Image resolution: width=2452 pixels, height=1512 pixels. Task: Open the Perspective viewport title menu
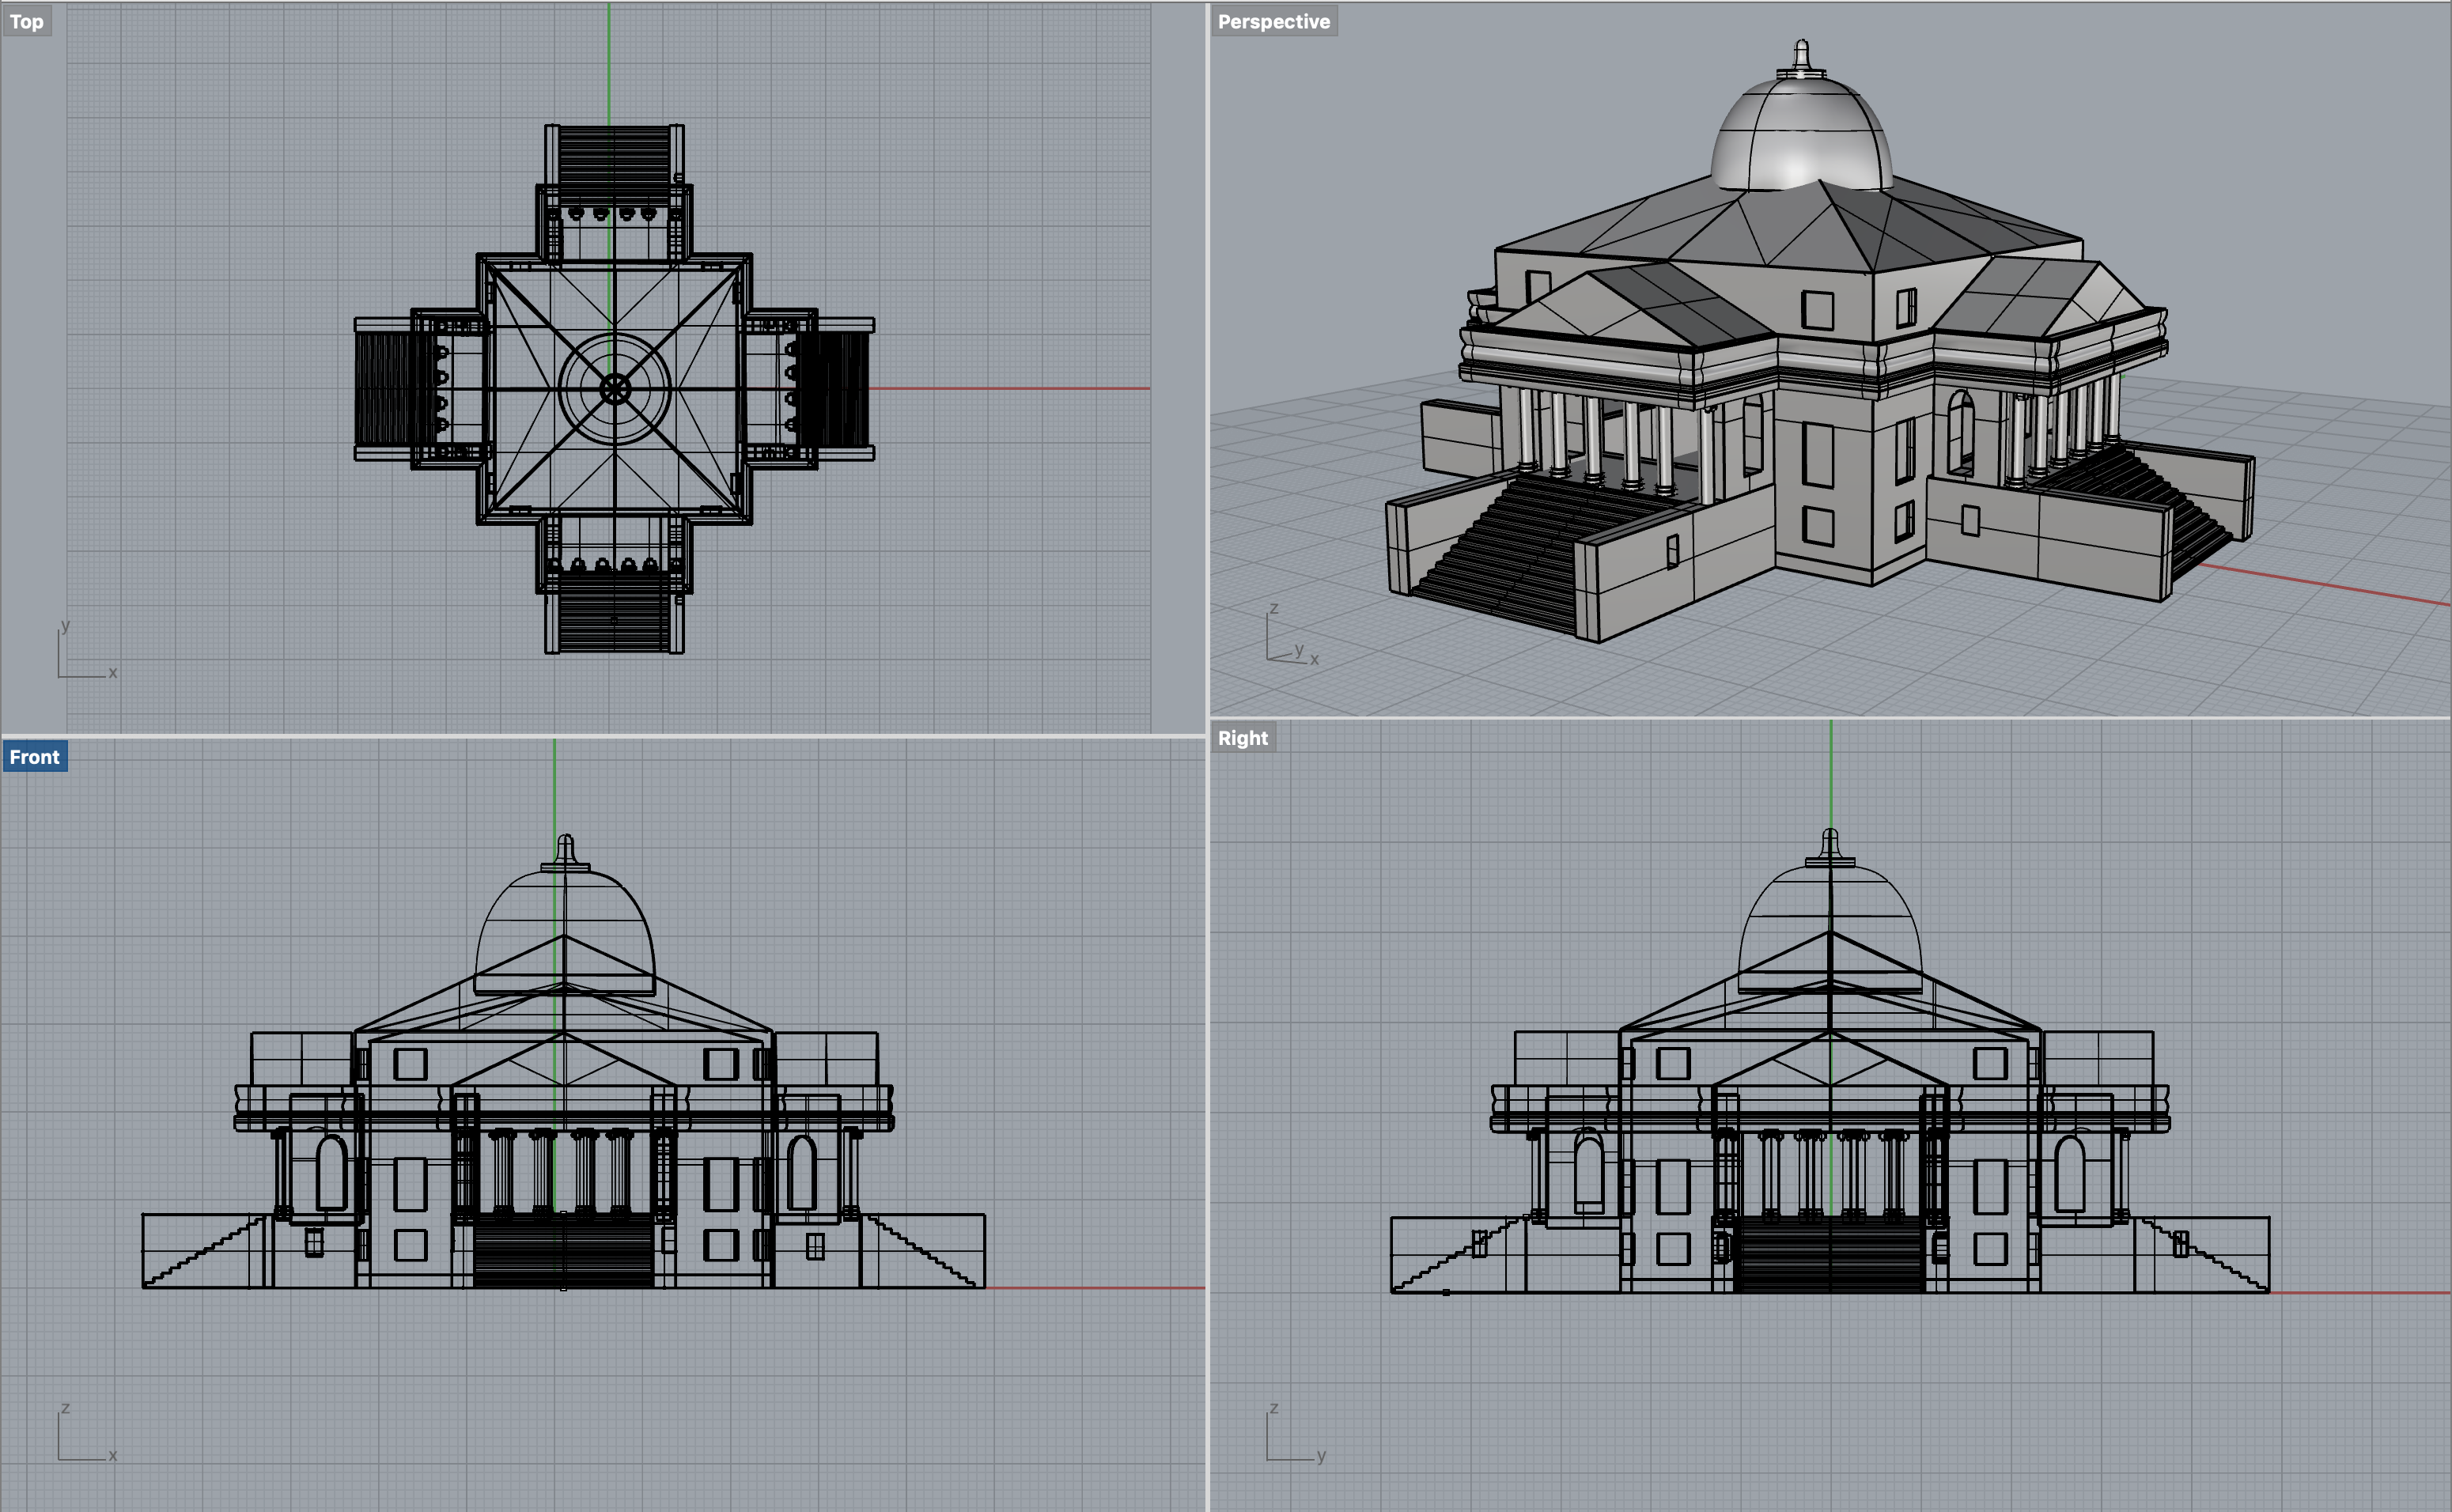1273,21
